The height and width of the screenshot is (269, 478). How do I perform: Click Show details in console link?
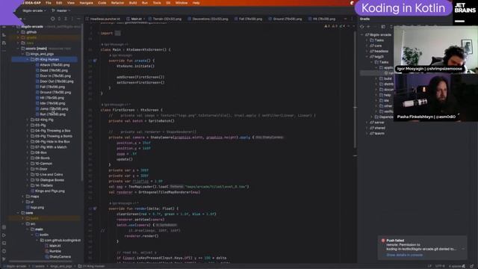(405, 255)
